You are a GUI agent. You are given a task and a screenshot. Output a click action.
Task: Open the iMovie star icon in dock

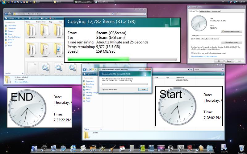pos(103,148)
